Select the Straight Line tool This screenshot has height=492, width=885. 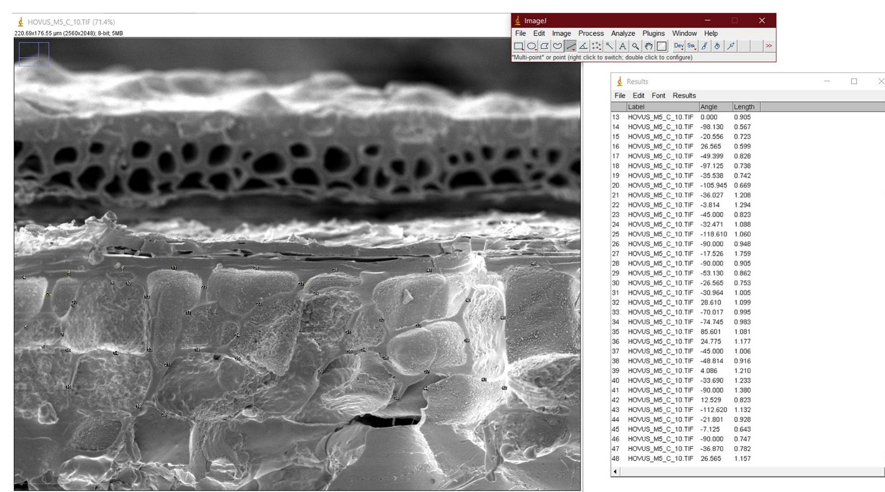pyautogui.click(x=570, y=46)
